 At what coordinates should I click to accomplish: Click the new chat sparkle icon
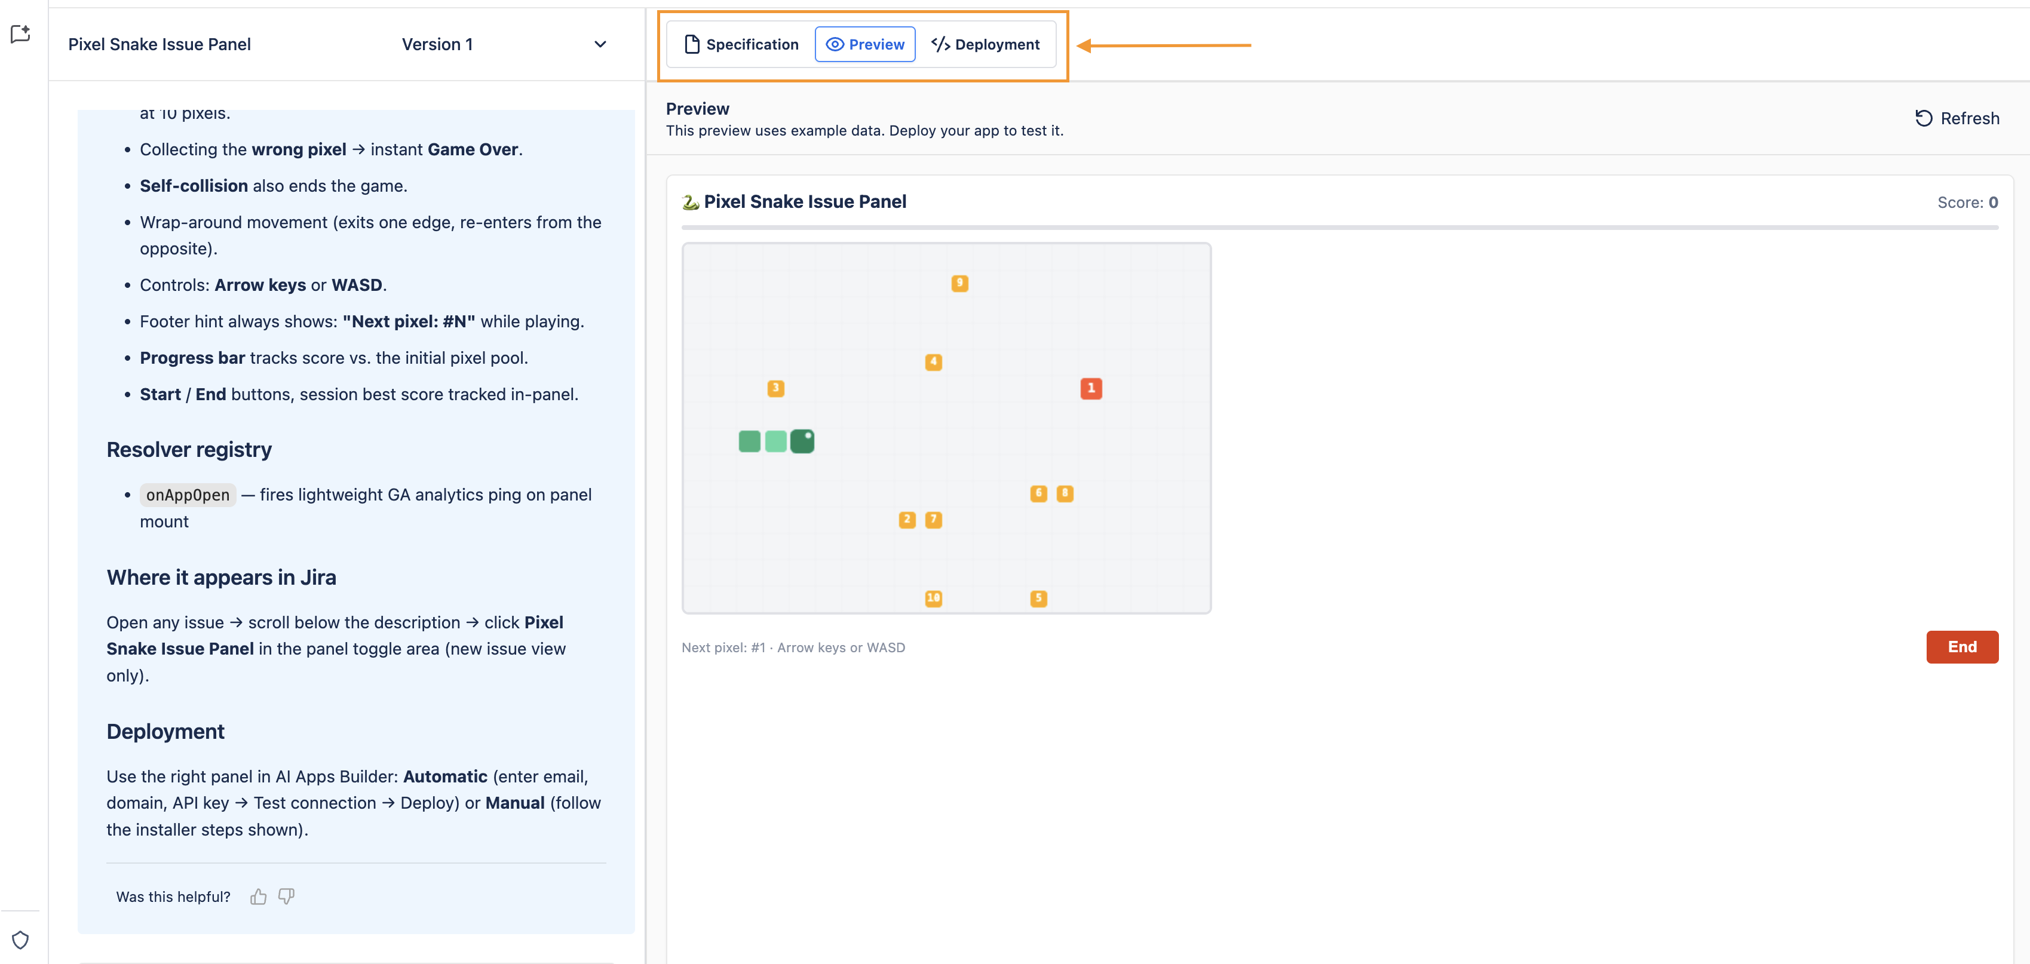click(x=20, y=34)
